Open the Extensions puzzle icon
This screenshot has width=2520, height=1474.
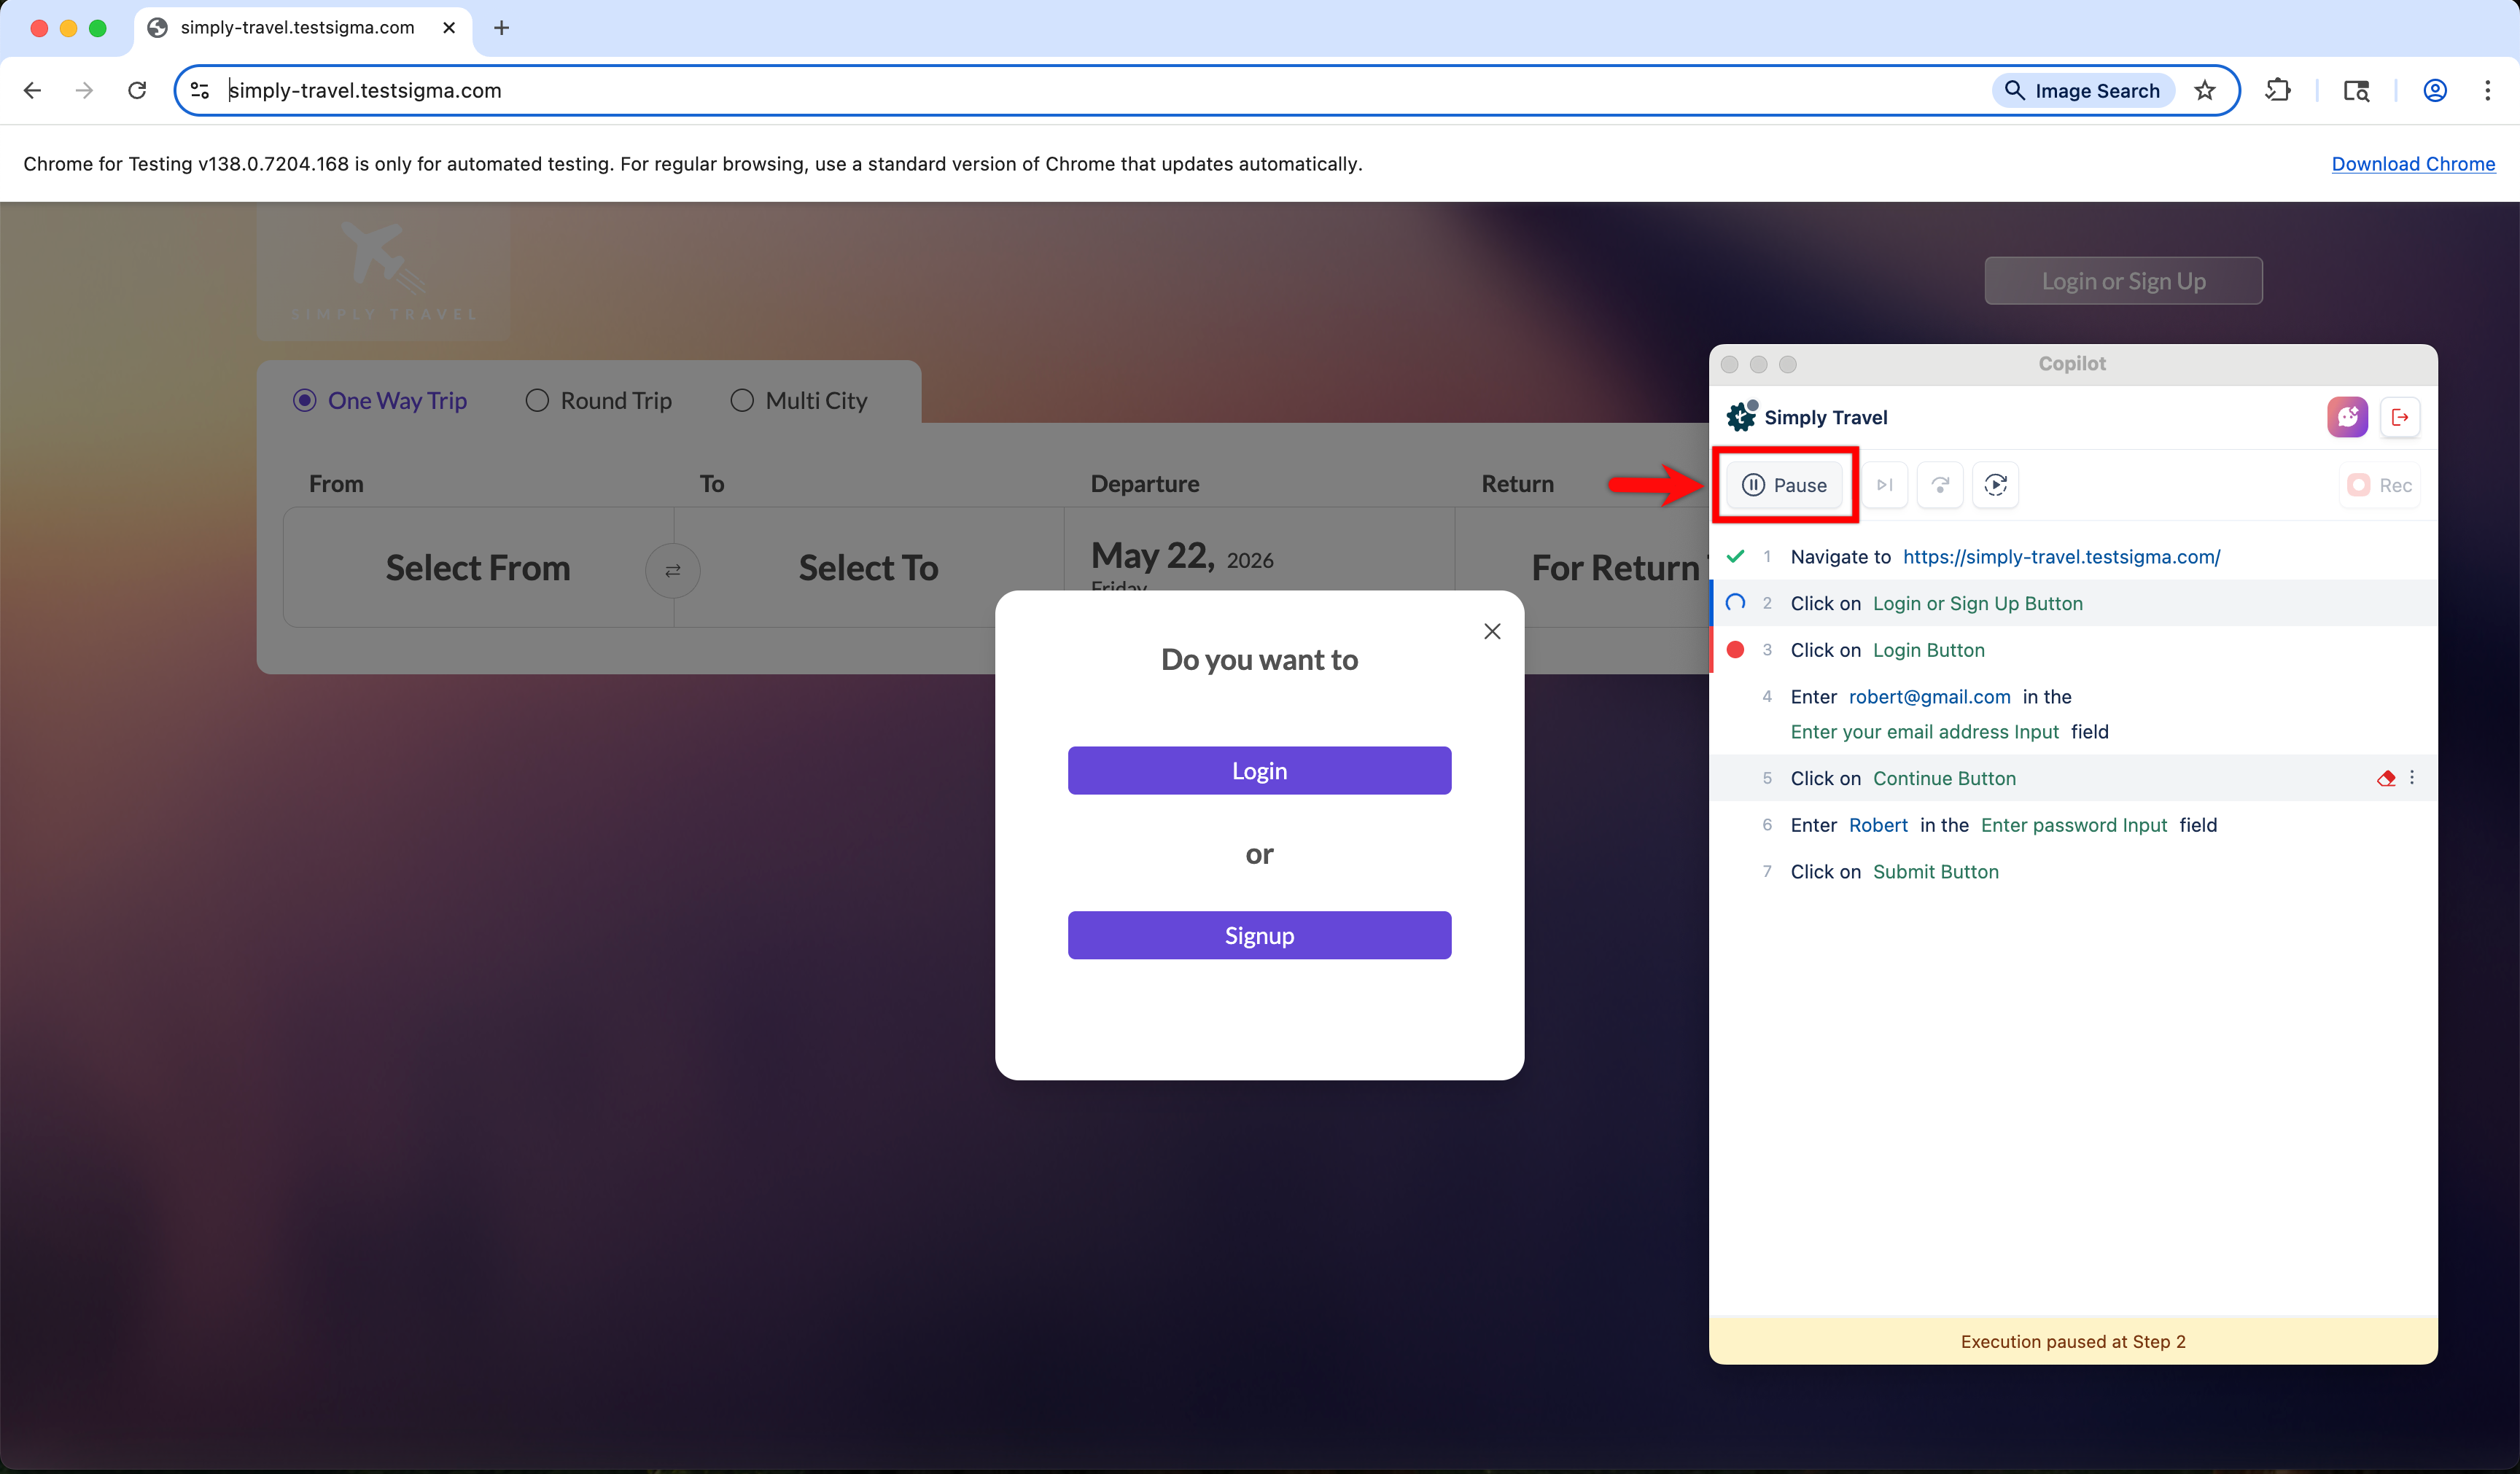(2278, 91)
